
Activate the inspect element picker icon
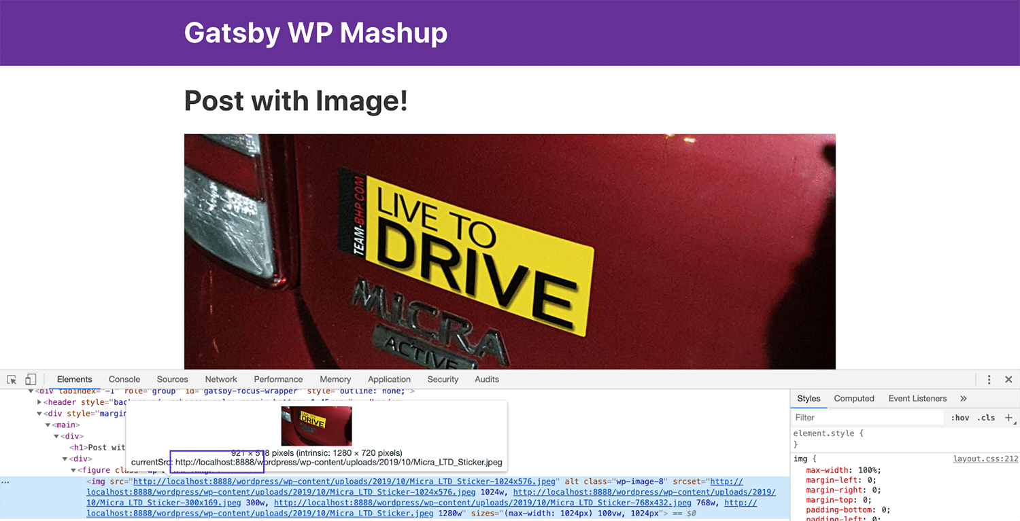[12, 380]
